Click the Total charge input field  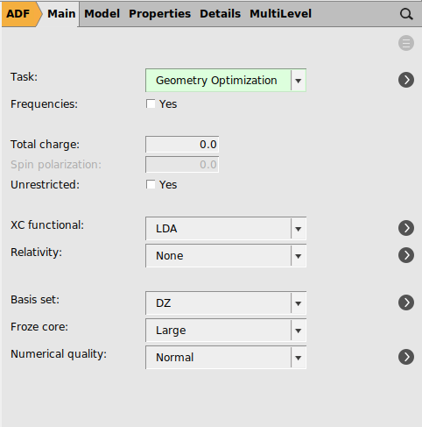click(x=182, y=145)
